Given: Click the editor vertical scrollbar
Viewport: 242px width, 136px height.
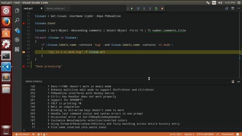Looking at the screenshot, I should [240, 45].
